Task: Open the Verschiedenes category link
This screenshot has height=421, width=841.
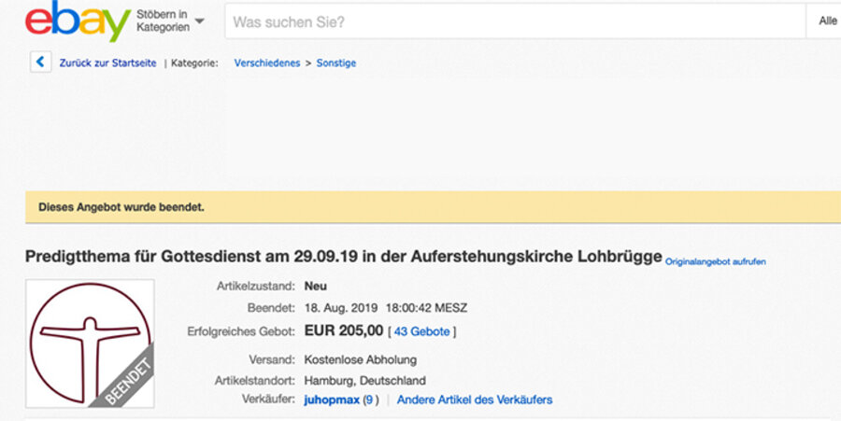Action: click(267, 63)
